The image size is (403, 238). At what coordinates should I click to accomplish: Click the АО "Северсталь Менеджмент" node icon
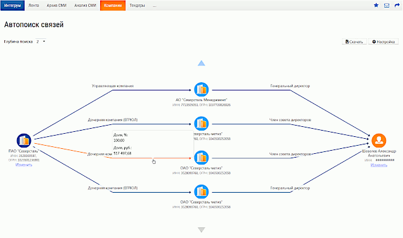tap(201, 90)
